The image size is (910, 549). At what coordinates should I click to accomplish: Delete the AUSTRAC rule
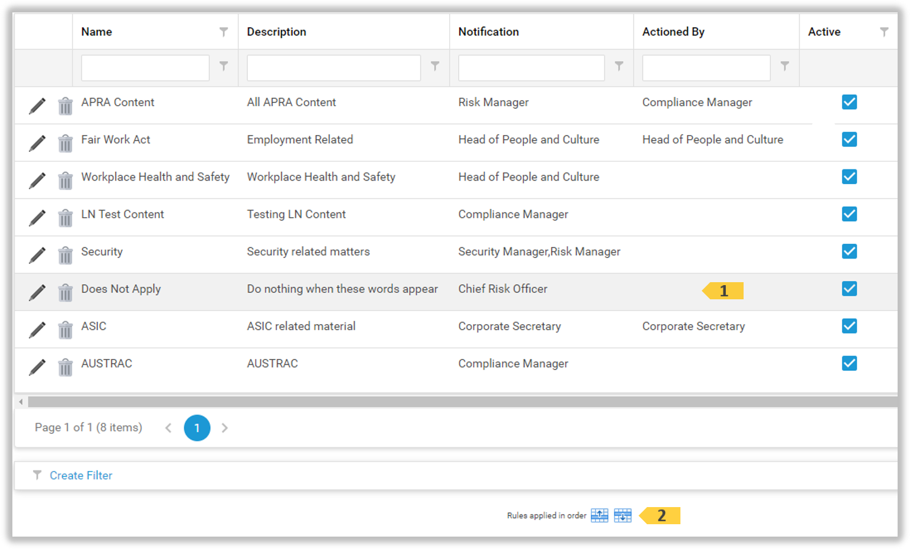click(x=65, y=367)
